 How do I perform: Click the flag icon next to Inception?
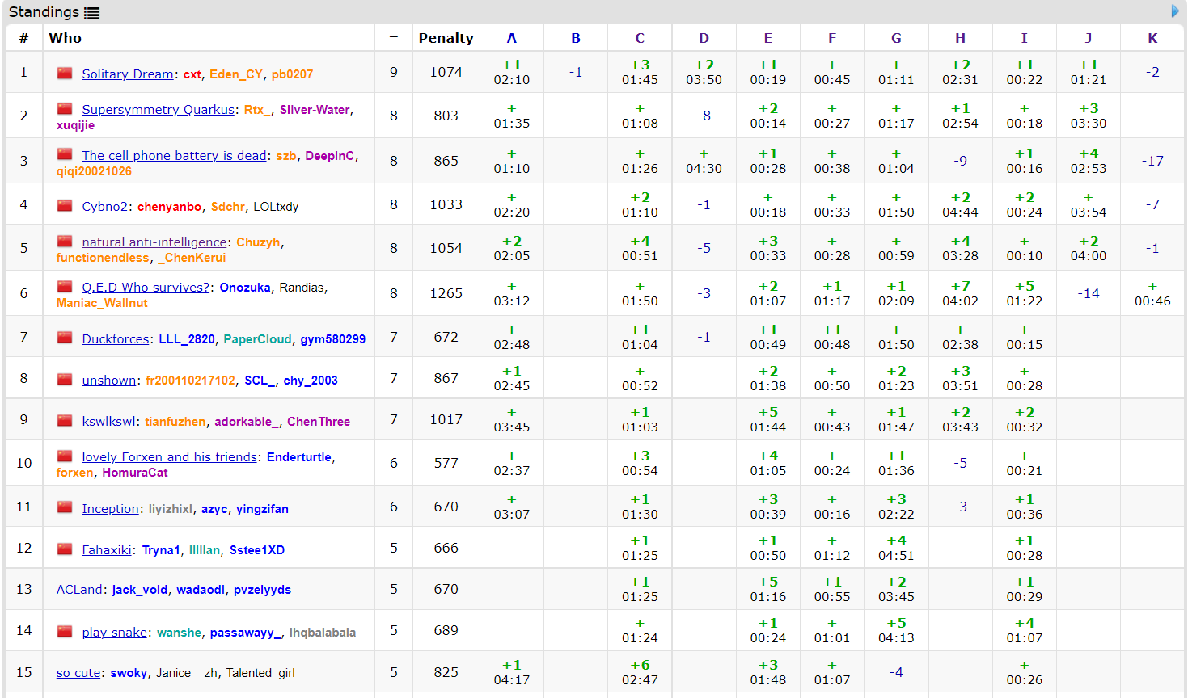[65, 508]
